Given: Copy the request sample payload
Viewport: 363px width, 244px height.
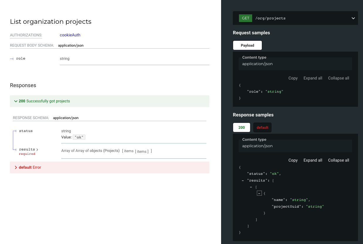Looking at the screenshot, I should click(x=293, y=78).
